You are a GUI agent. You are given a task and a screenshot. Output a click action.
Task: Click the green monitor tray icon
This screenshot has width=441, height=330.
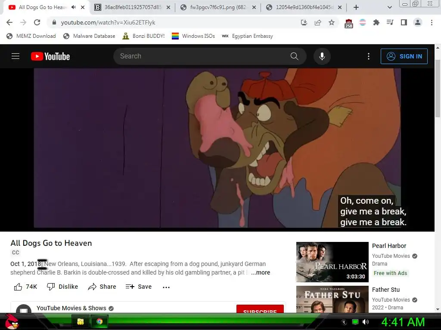coord(355,322)
